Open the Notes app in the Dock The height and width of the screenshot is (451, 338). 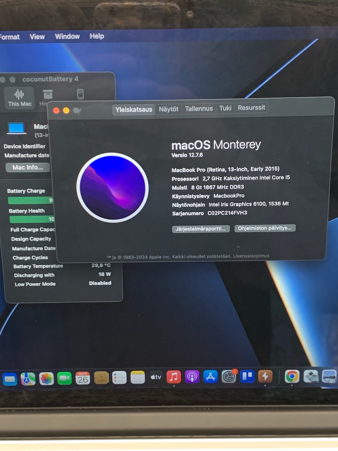tap(138, 377)
